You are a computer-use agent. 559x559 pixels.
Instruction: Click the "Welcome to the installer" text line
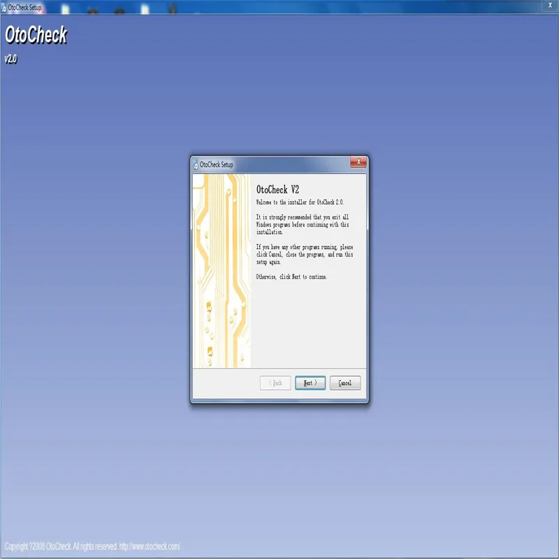300,202
